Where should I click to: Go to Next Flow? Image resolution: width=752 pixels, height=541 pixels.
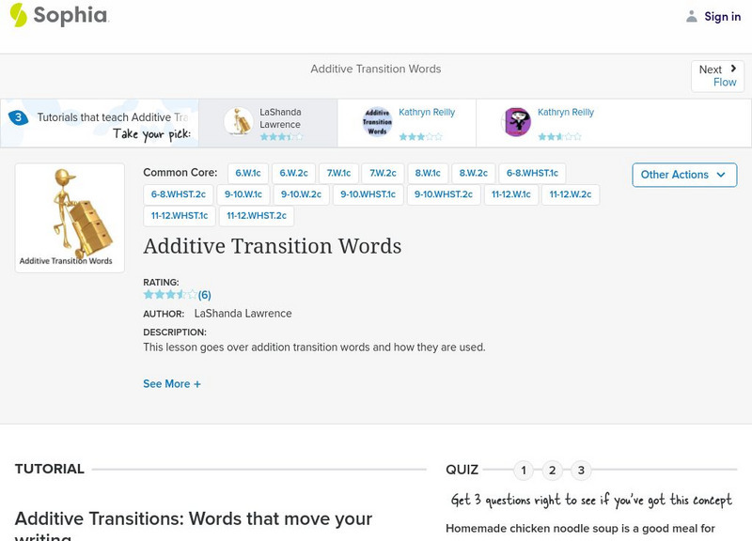click(717, 76)
